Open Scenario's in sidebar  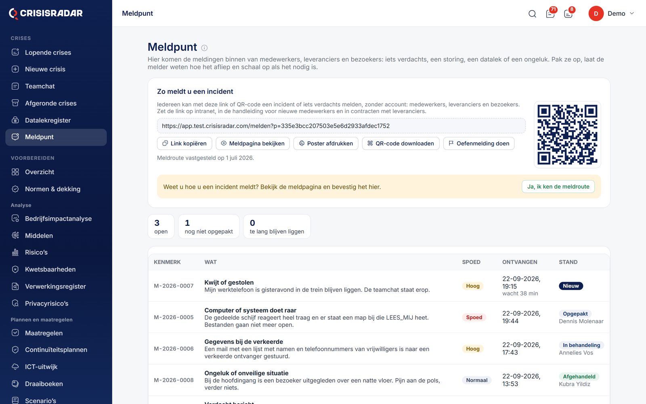56,399
